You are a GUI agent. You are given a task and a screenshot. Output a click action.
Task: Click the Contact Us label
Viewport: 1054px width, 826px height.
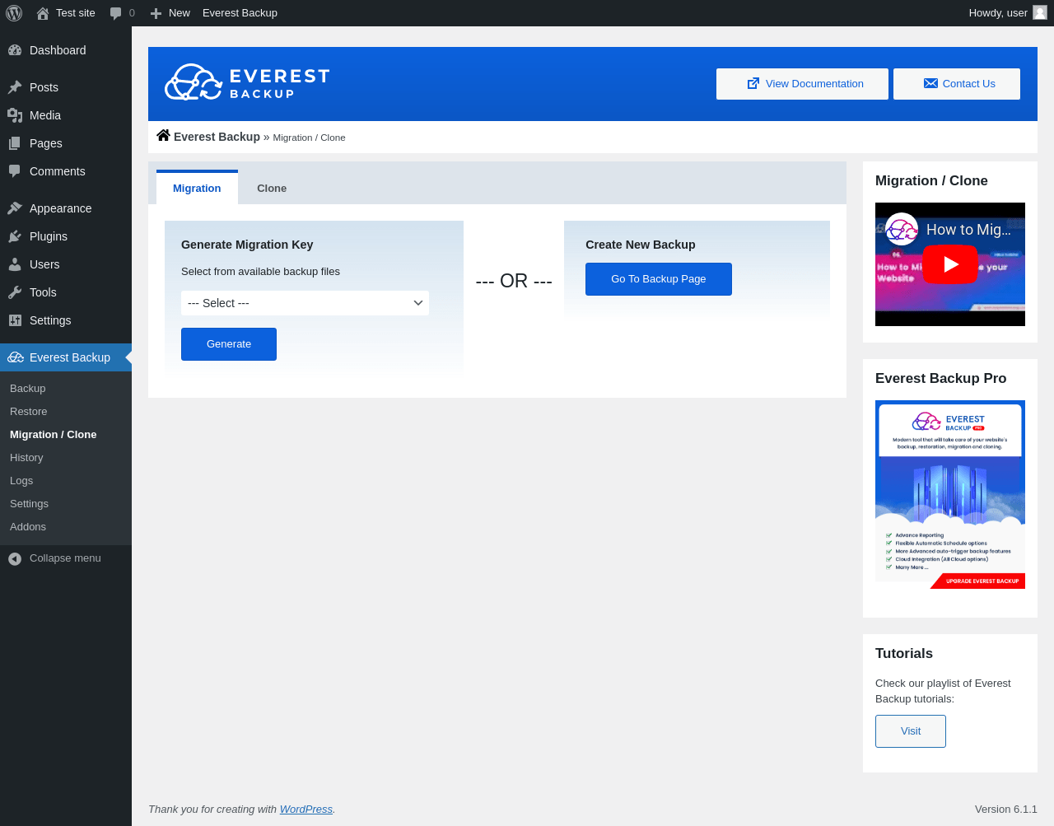[968, 84]
